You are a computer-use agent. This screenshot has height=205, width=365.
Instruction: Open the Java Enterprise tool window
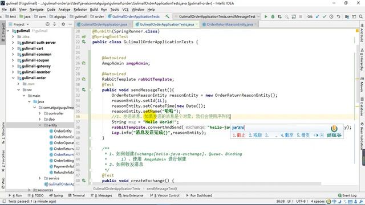tap(131, 195)
